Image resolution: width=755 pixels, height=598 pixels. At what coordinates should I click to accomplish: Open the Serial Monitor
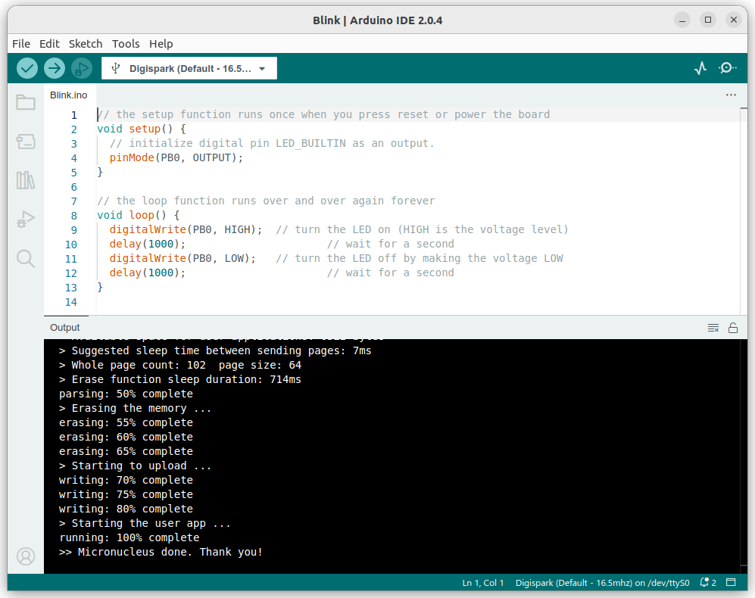click(x=727, y=68)
